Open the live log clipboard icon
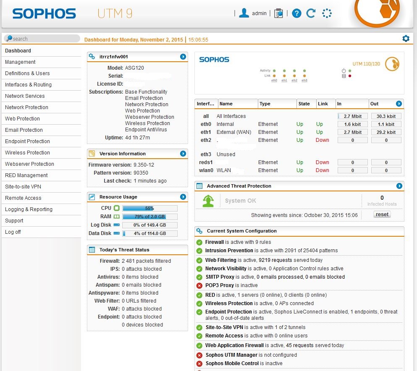417x371 pixels. tap(278, 13)
